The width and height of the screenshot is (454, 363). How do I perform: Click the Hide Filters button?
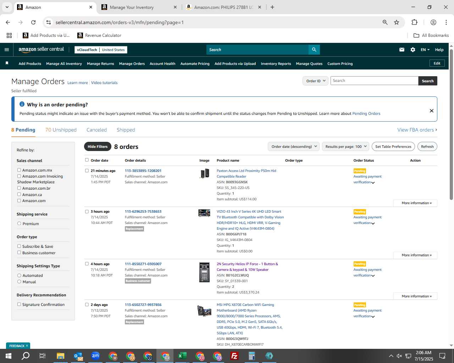(x=98, y=146)
